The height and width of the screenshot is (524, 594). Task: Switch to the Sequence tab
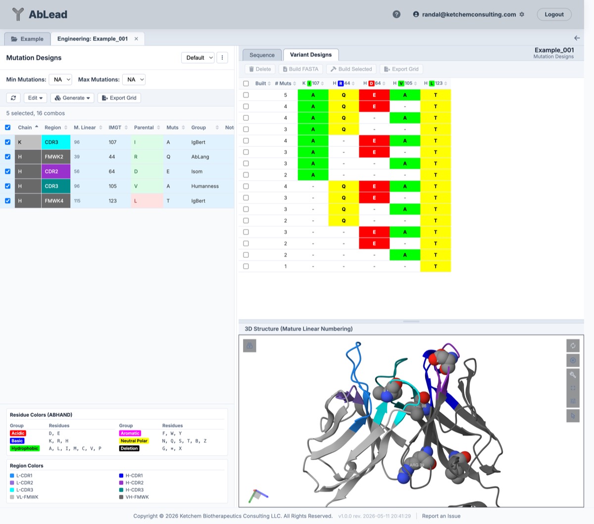(x=262, y=55)
